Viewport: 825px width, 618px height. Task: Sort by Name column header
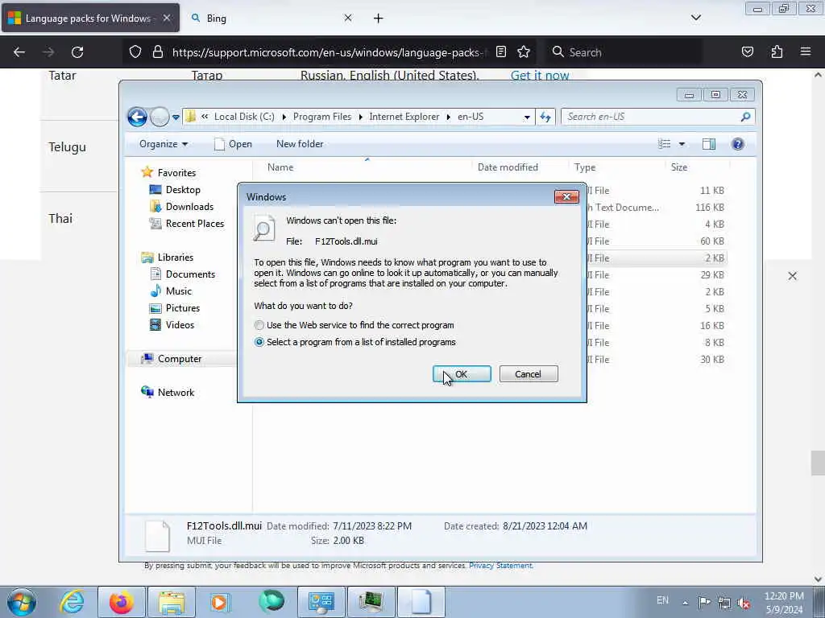pos(280,167)
